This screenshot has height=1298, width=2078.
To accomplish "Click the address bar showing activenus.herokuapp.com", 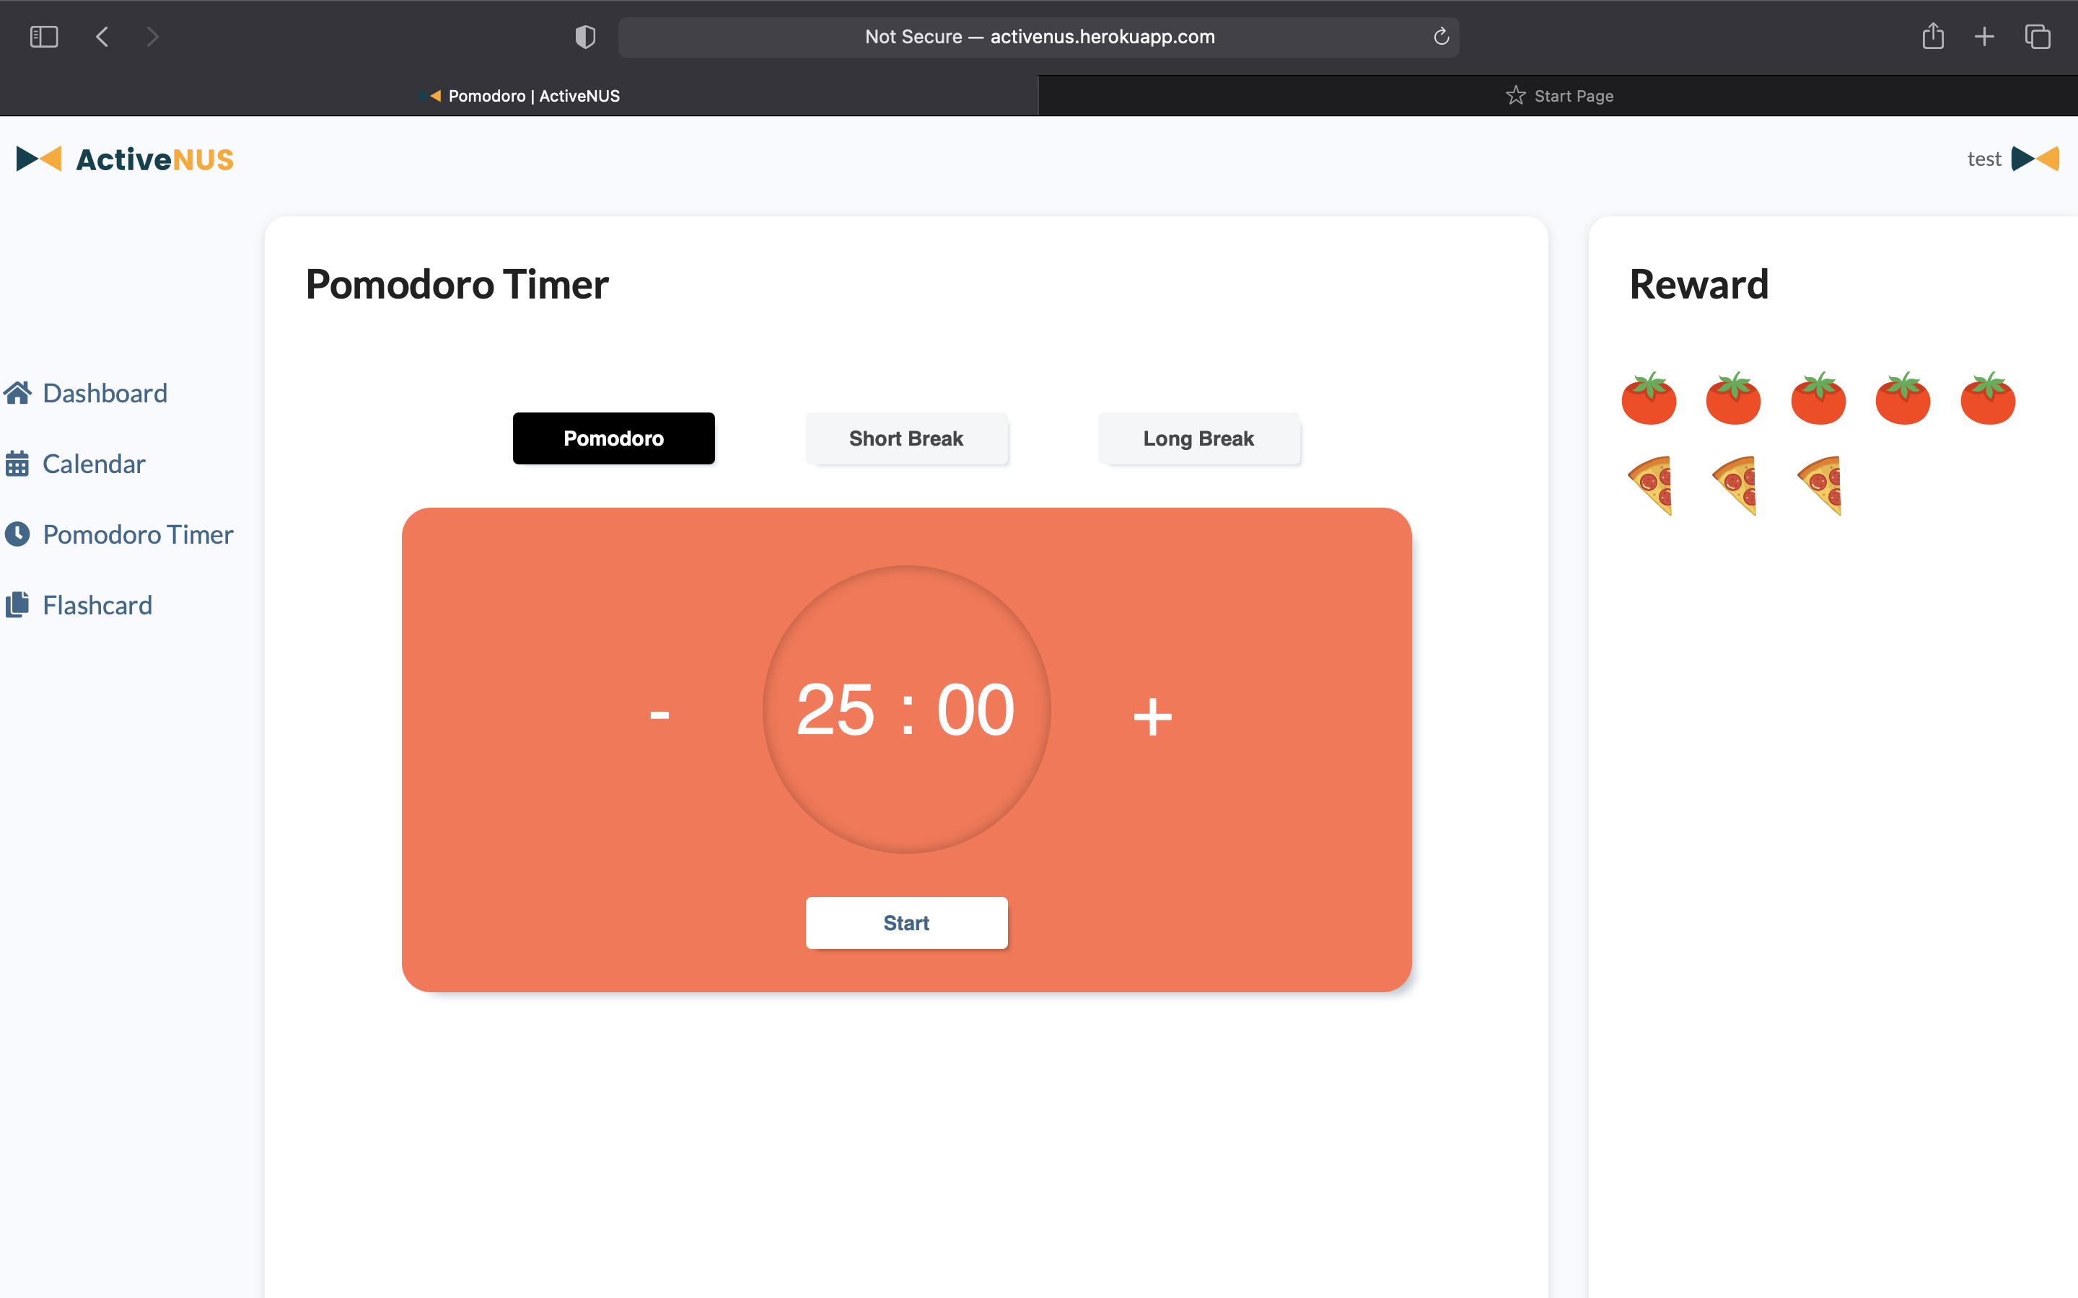I will pyautogui.click(x=1039, y=37).
